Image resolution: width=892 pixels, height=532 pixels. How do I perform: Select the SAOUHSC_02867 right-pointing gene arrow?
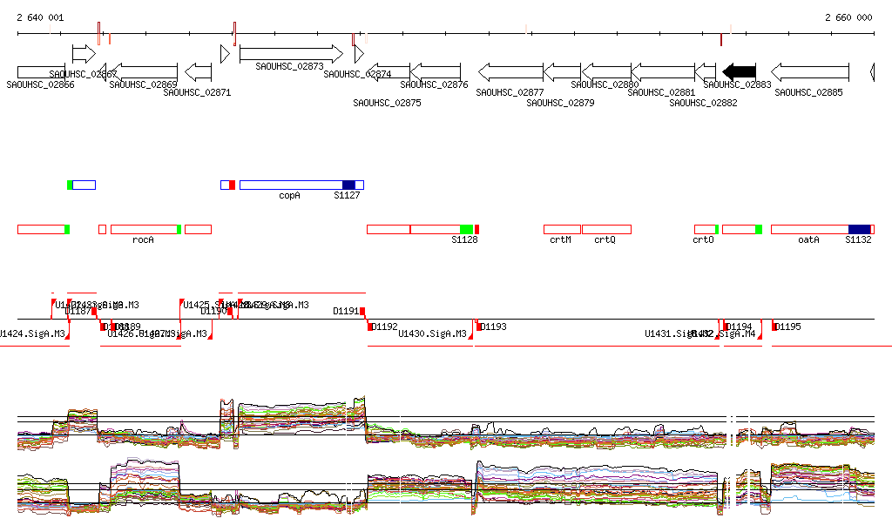84,54
